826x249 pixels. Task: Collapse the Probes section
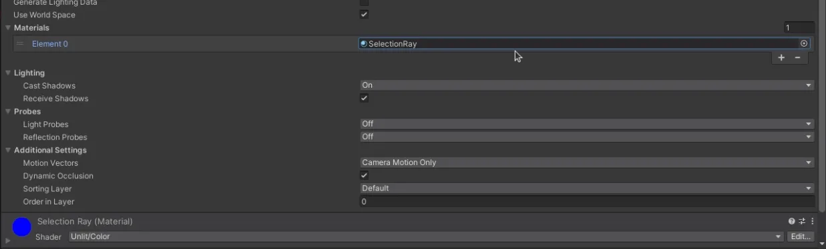click(8, 111)
